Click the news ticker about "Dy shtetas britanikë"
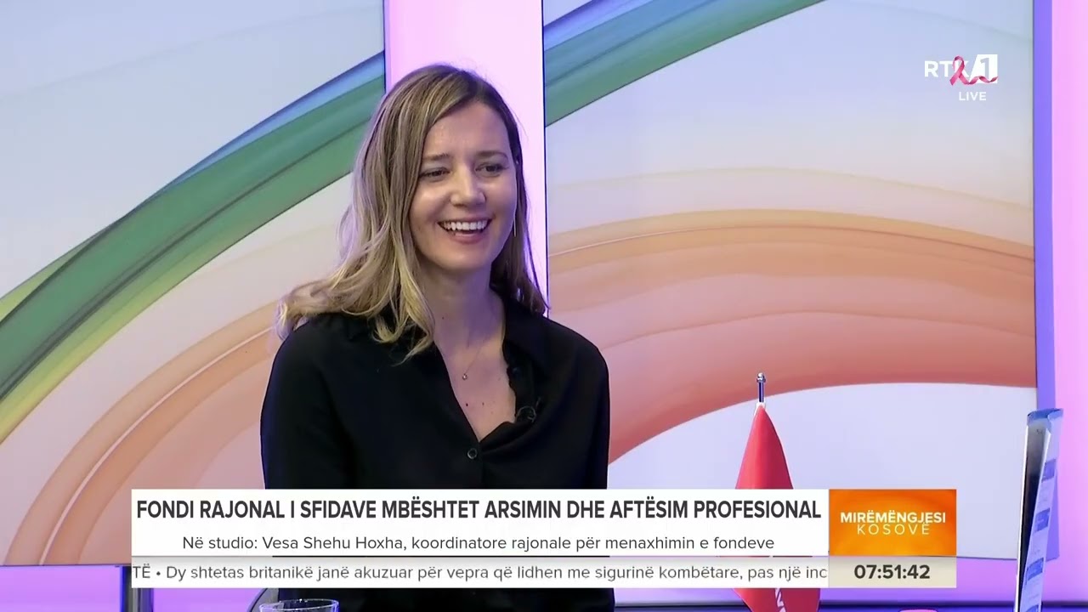1088x612 pixels. [x=479, y=572]
